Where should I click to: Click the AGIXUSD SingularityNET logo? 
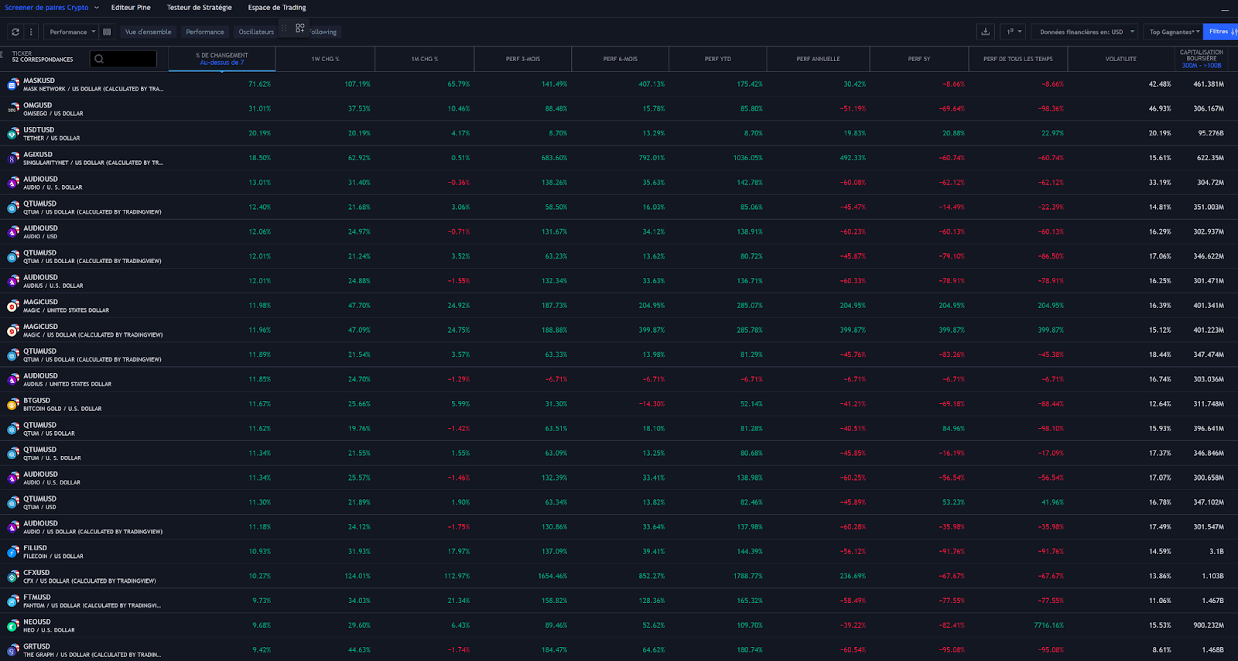tap(13, 158)
